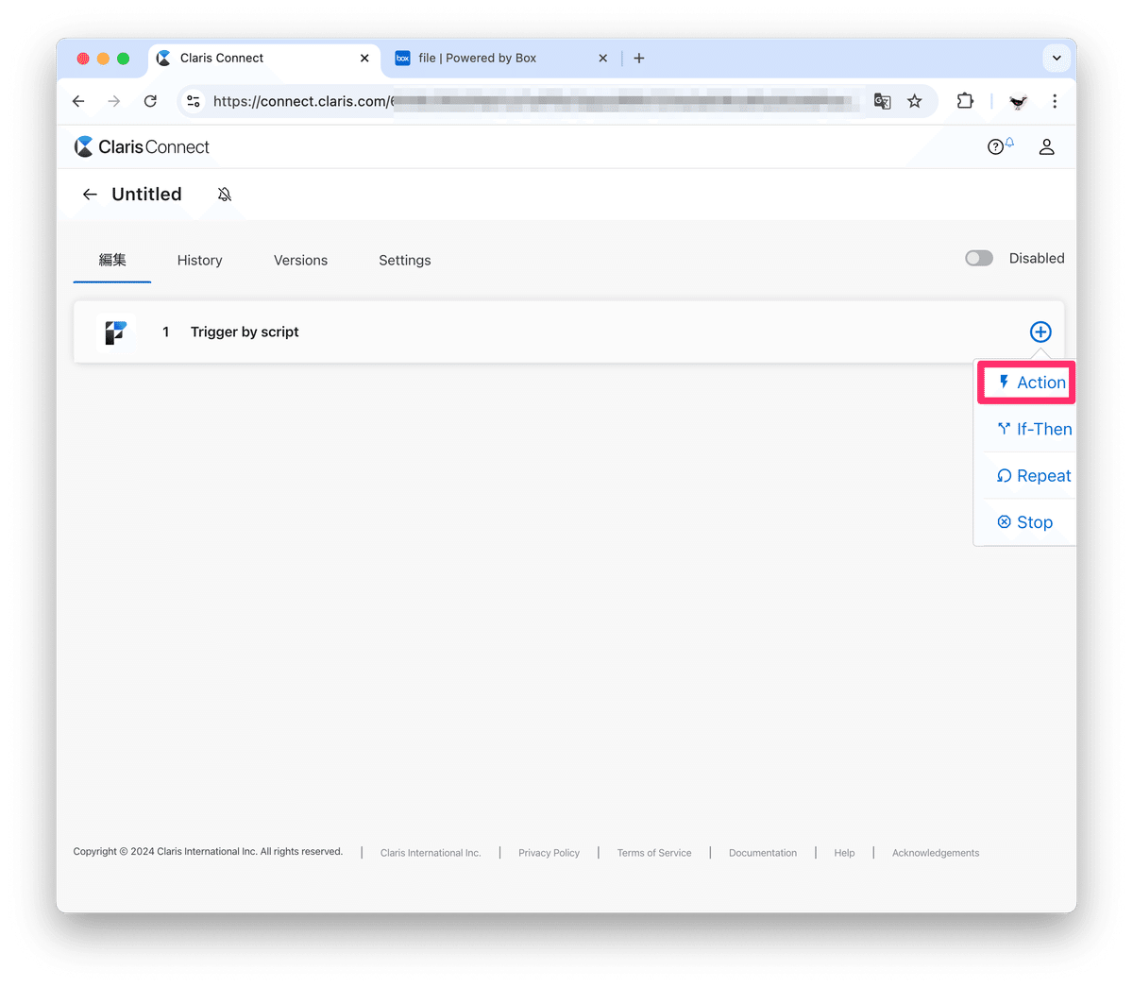Click the FileMaker trigger step icon
1133x987 pixels.
[x=115, y=332]
